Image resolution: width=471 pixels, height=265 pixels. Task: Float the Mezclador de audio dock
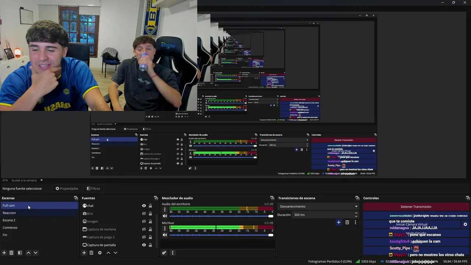(272, 198)
